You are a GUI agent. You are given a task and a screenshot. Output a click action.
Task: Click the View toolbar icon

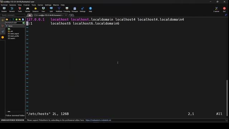pyautogui.click(x=43, y=10)
